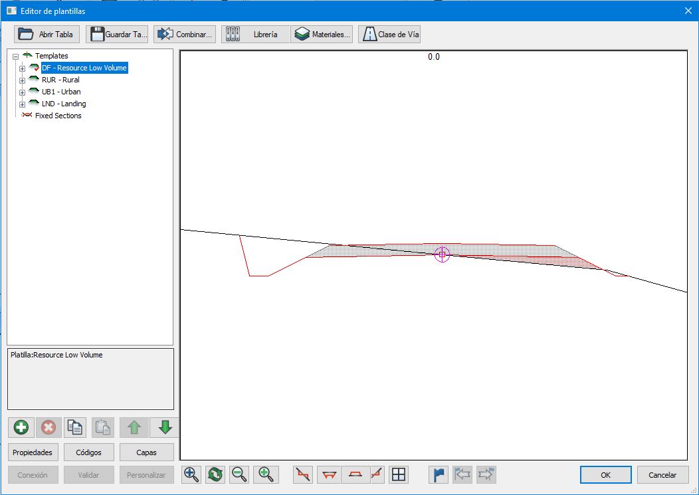Click the green refresh view icon
Screen dimensions: 699x495
click(215, 474)
